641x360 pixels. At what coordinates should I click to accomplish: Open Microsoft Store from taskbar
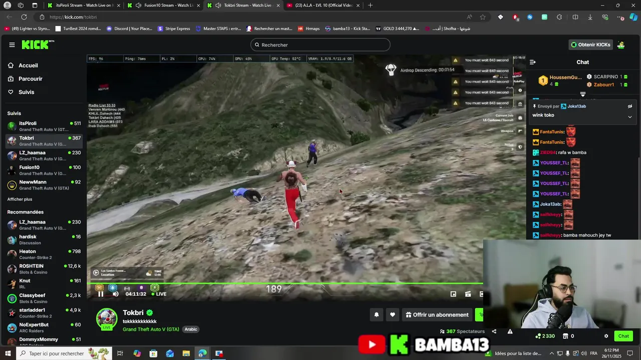point(153,353)
